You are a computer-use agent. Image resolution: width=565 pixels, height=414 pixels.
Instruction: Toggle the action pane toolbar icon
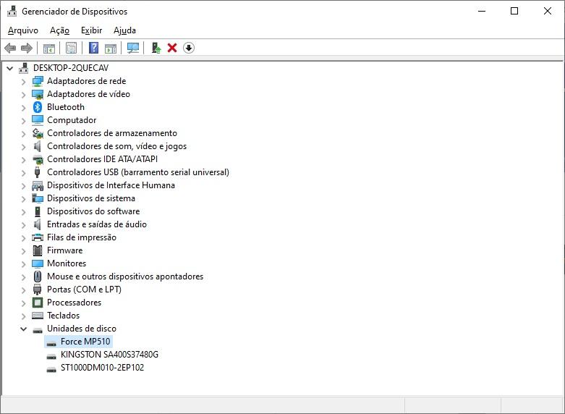(x=111, y=48)
